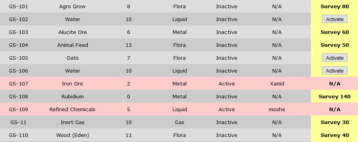Image resolution: width=358 pixels, height=142 pixels.
Task: Click Survey 50 for Animal Feed
Action: (335, 45)
